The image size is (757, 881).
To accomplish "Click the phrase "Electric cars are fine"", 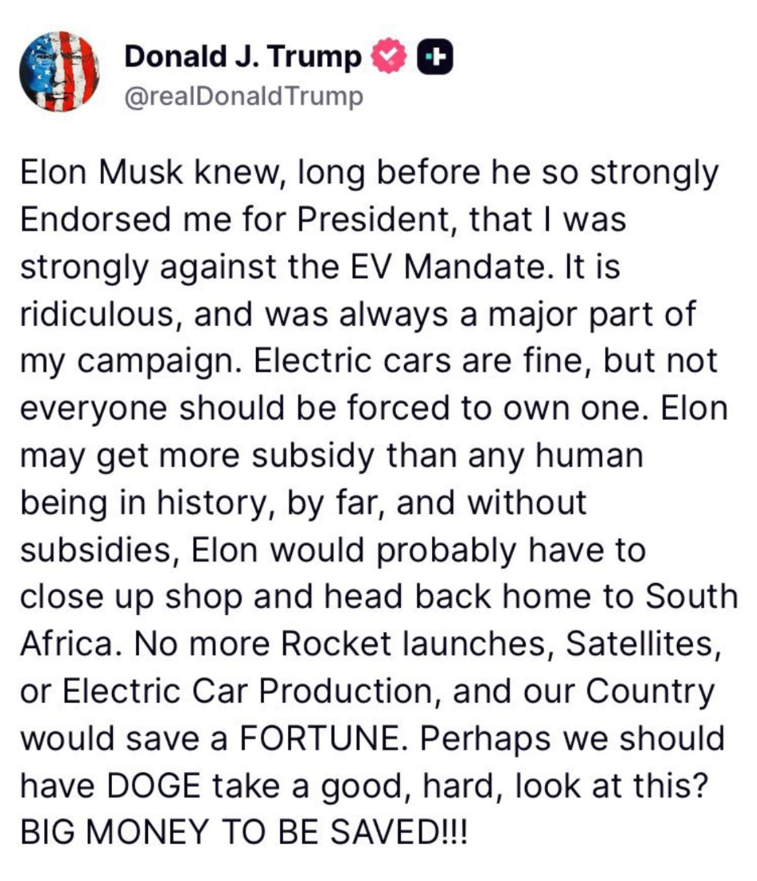I will coord(421,360).
